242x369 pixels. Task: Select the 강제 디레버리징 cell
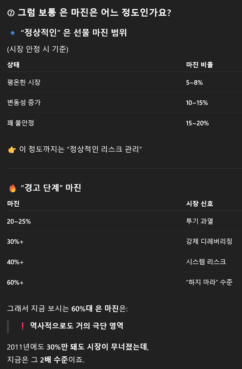(209, 241)
